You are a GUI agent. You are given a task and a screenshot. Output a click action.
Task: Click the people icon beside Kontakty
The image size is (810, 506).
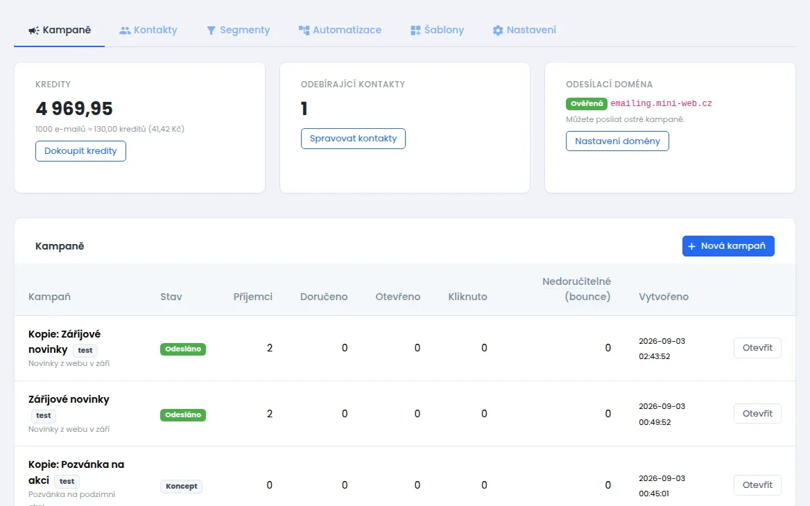125,30
